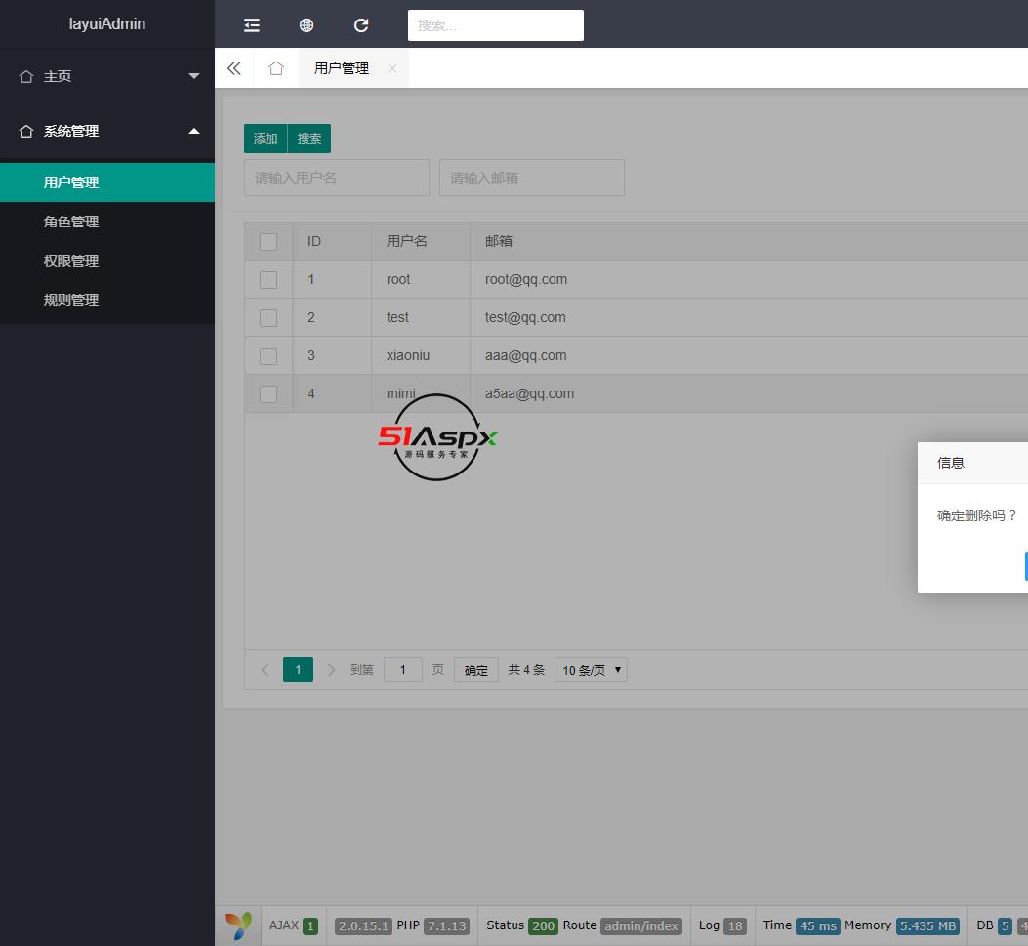Open the Log 18 debug panel
1028x946 pixels.
coord(722,925)
